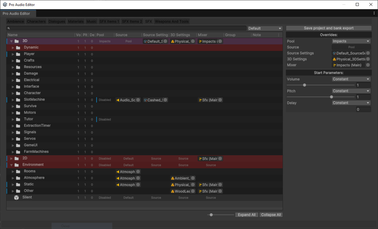Click the Expand All button
The width and height of the screenshot is (378, 229).
coord(247,215)
